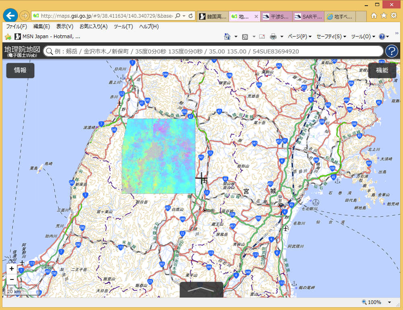The image size is (403, 310).
Task: Open the ページ(P) dropdown
Action: pos(300,37)
